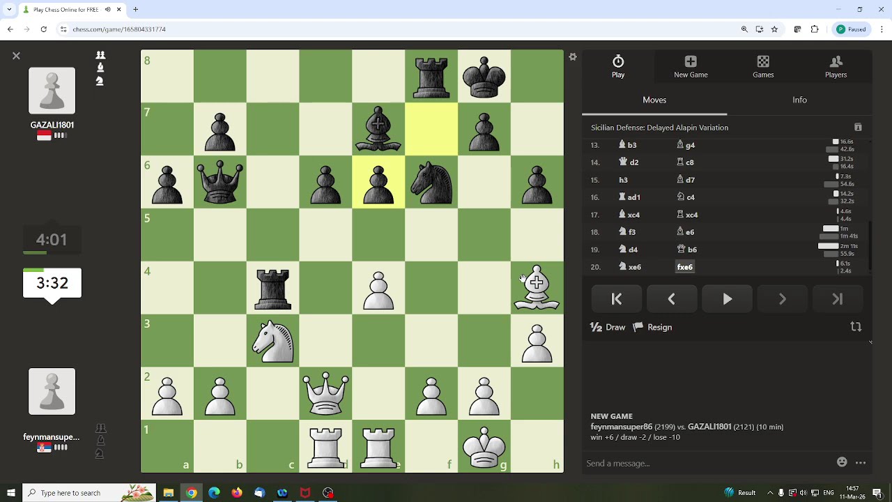
Task: Open the Players icon
Action: click(836, 61)
